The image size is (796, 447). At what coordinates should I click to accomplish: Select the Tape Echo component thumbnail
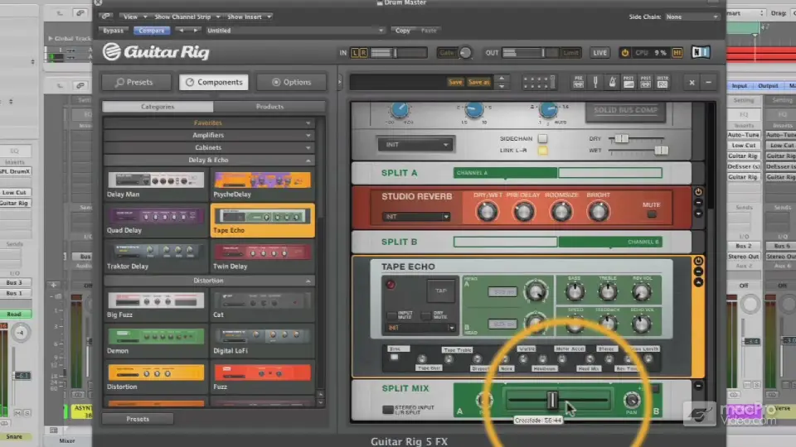262,221
